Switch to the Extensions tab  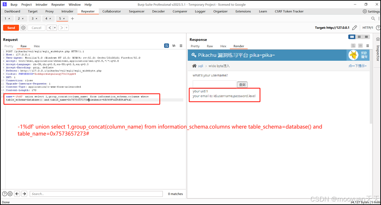(x=243, y=11)
